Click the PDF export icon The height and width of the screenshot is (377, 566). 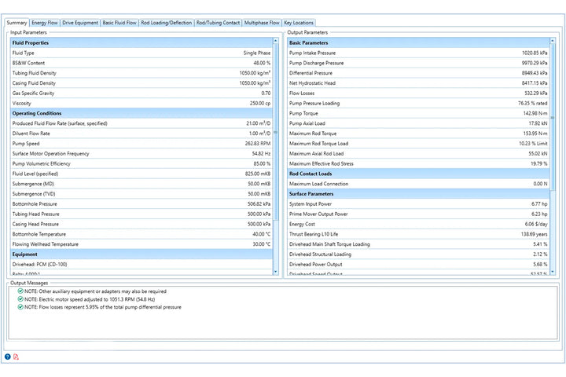(16, 357)
